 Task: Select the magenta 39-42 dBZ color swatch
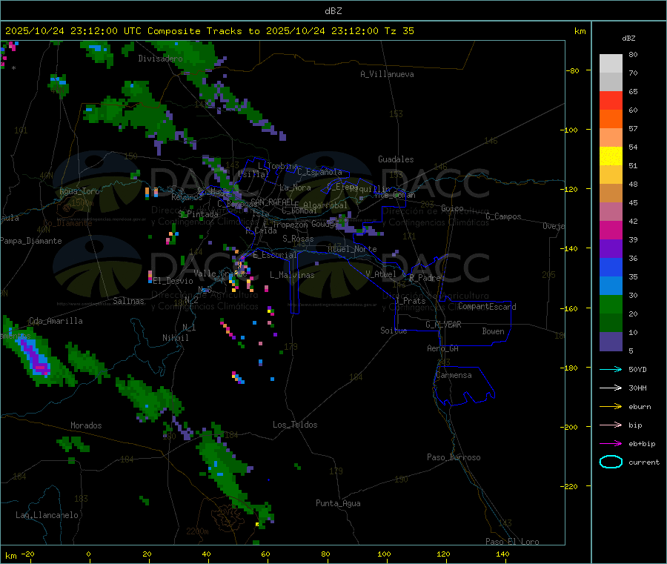click(611, 230)
